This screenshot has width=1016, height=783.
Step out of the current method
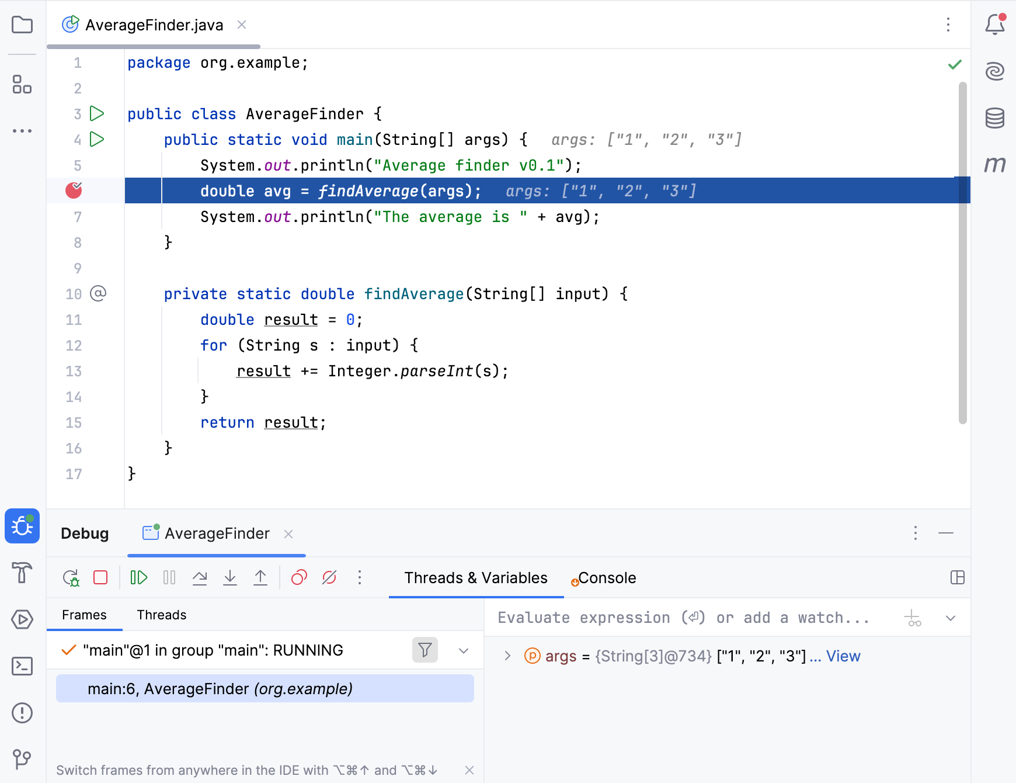(x=260, y=577)
